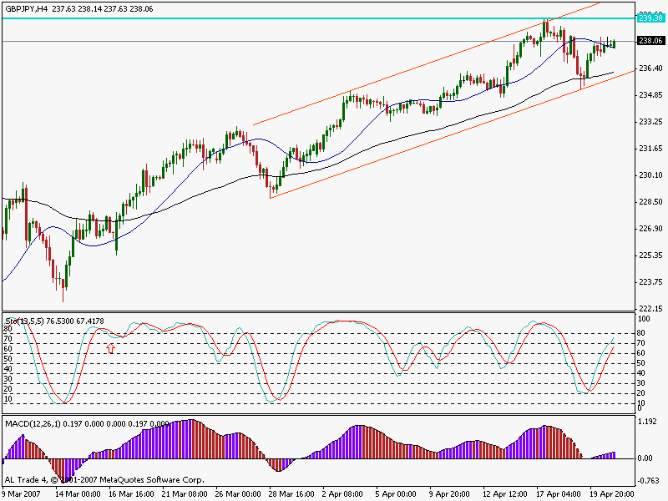
Task: Click the 28 Mar 16:00 date label
Action: pyautogui.click(x=291, y=494)
